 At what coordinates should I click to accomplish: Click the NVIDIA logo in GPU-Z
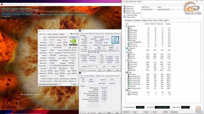tap(73, 42)
